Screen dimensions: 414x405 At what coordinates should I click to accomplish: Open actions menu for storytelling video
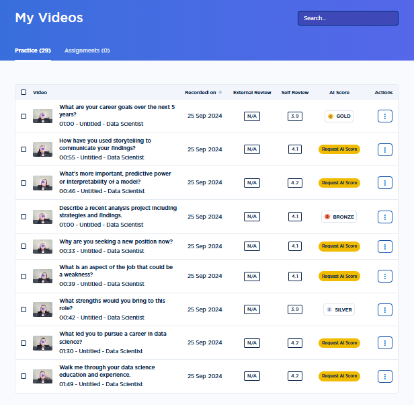(384, 149)
